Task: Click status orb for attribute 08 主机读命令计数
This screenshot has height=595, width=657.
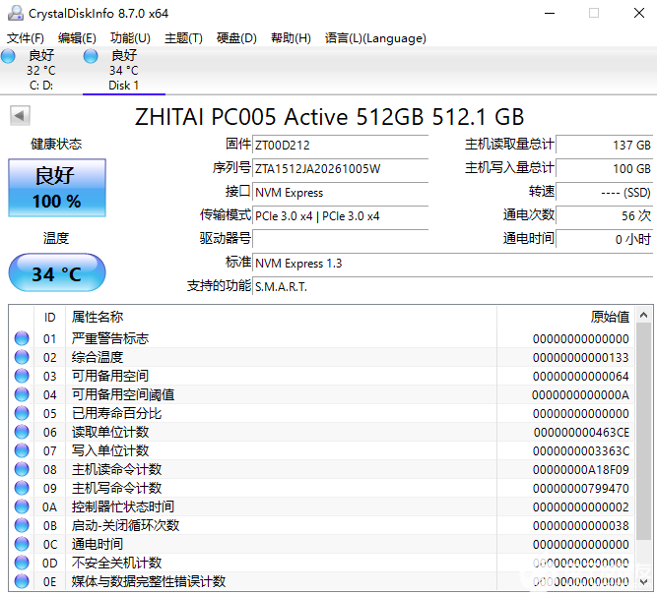Action: click(x=22, y=469)
